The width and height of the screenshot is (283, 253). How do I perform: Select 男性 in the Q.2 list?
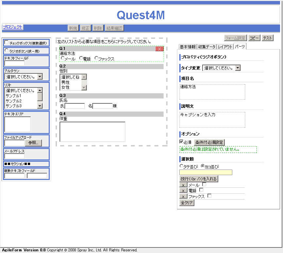65,82
